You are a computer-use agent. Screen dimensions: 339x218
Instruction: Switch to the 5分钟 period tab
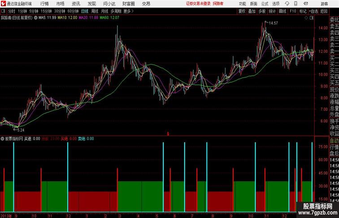[34, 11]
